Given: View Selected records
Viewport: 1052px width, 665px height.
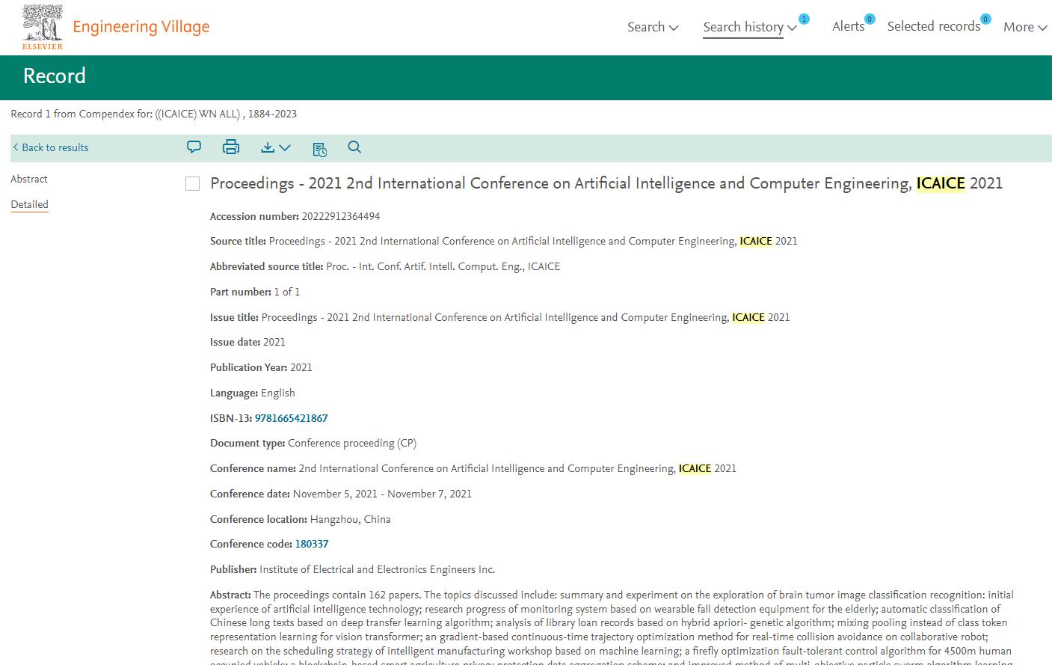Looking at the screenshot, I should (x=933, y=26).
